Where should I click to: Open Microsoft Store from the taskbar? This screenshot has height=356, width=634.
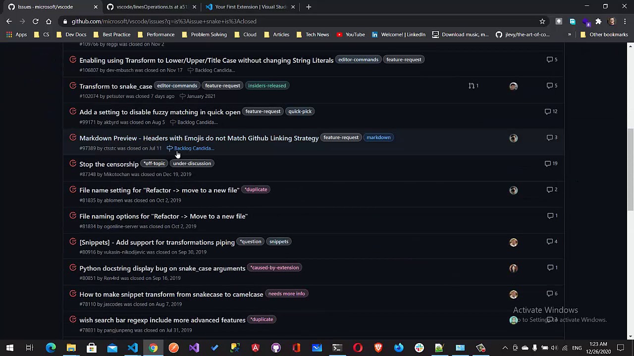[x=92, y=348]
